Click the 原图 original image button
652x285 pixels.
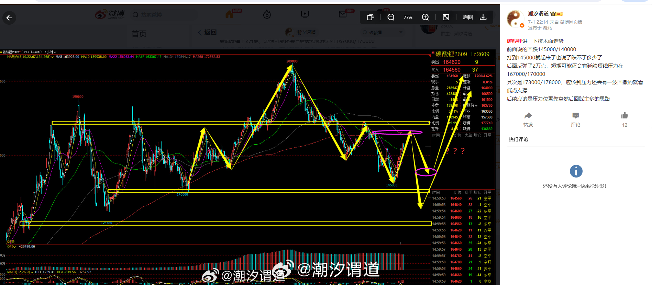[468, 17]
